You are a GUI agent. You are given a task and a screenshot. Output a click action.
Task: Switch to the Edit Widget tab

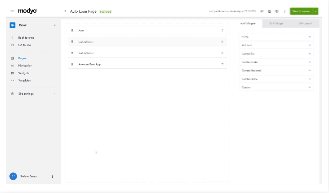pos(276,23)
